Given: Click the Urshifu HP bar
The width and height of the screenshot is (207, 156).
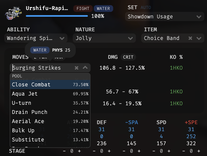Looking at the screenshot, I should click(x=57, y=16).
